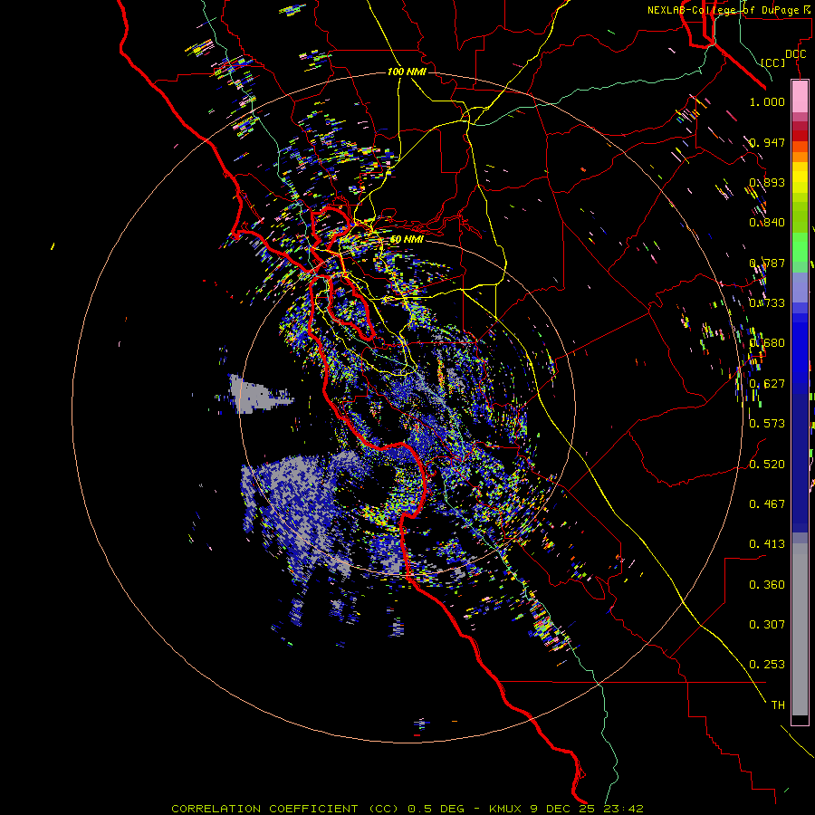Image resolution: width=815 pixels, height=815 pixels.
Task: Select the "[CC]" legend header label
Action: tap(772, 62)
